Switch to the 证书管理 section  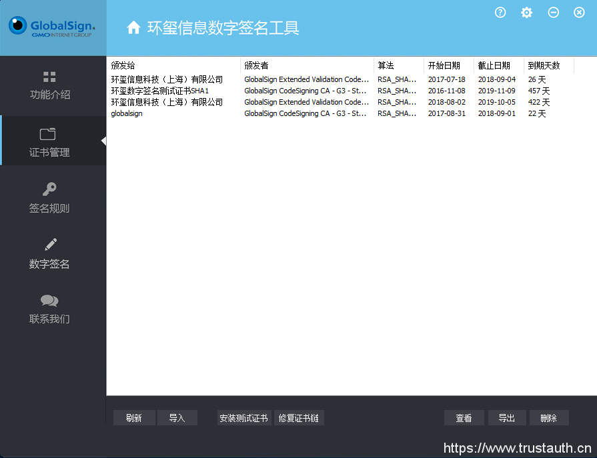53,141
